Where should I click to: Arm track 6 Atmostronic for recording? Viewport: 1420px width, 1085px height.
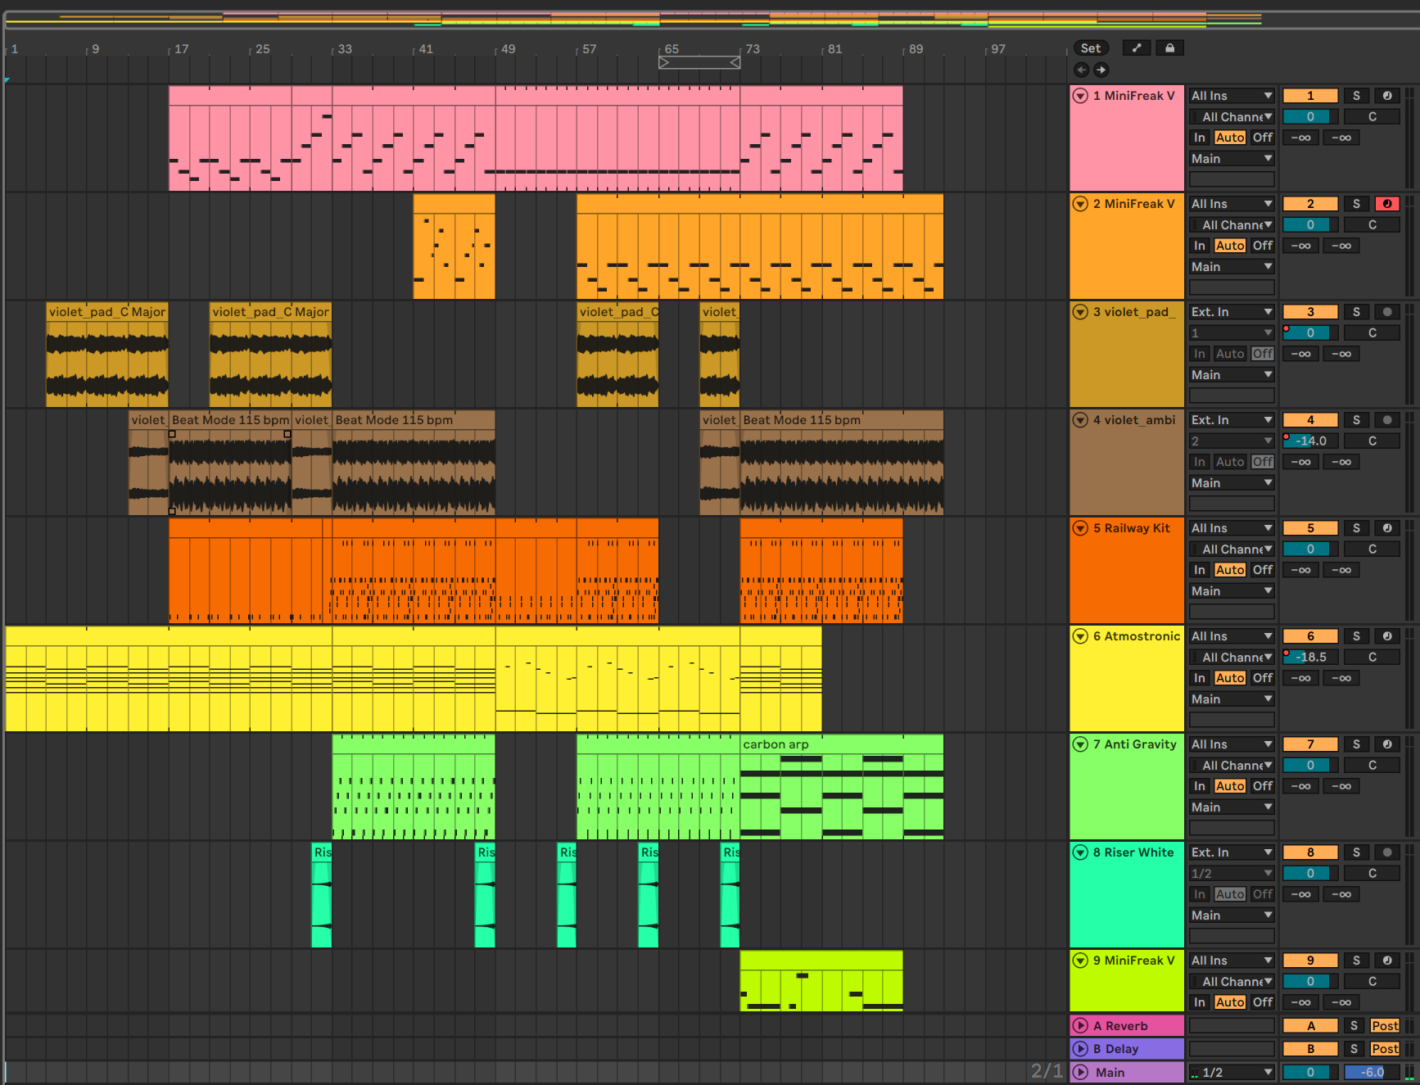pos(1387,636)
